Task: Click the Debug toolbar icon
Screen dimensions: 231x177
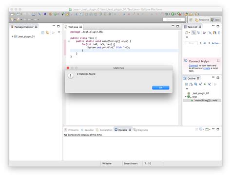Action: [x=167, y=14]
